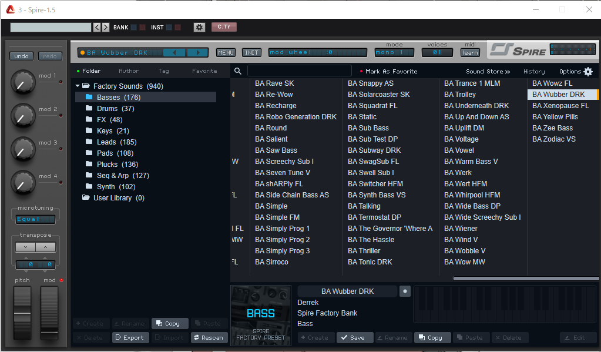Switch to the Favorite tab
Viewport: 601px width, 352px height.
tap(204, 71)
